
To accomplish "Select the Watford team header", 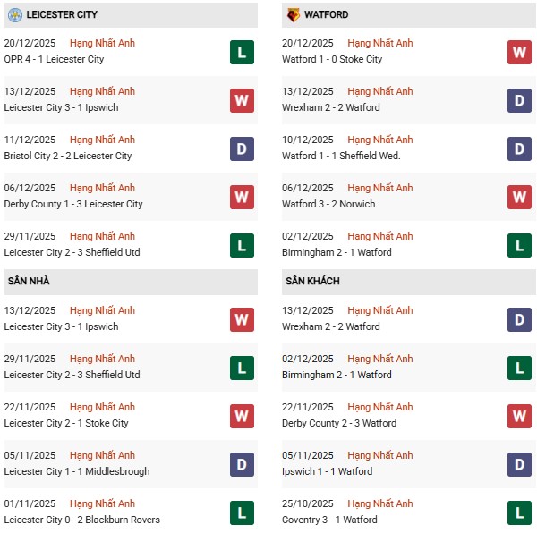I will pos(327,15).
